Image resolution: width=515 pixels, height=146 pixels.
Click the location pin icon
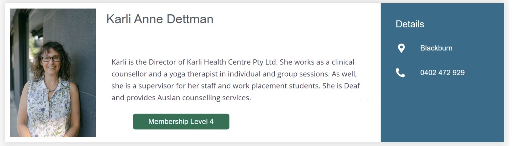(401, 48)
